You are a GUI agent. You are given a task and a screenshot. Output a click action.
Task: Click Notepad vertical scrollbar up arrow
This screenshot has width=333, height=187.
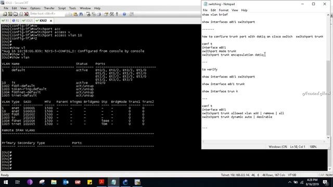click(x=328, y=15)
